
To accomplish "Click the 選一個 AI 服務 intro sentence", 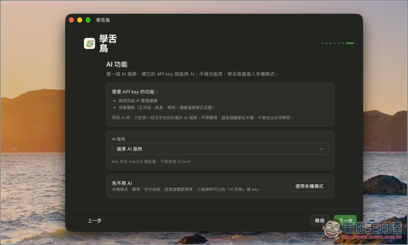I will 192,74.
